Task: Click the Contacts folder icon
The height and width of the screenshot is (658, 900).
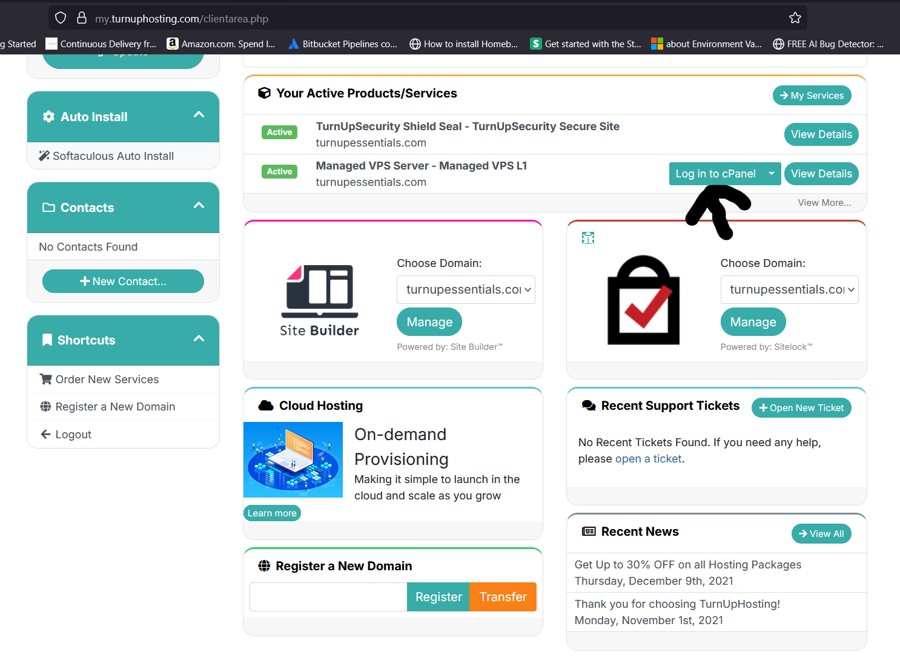Action: 48,208
